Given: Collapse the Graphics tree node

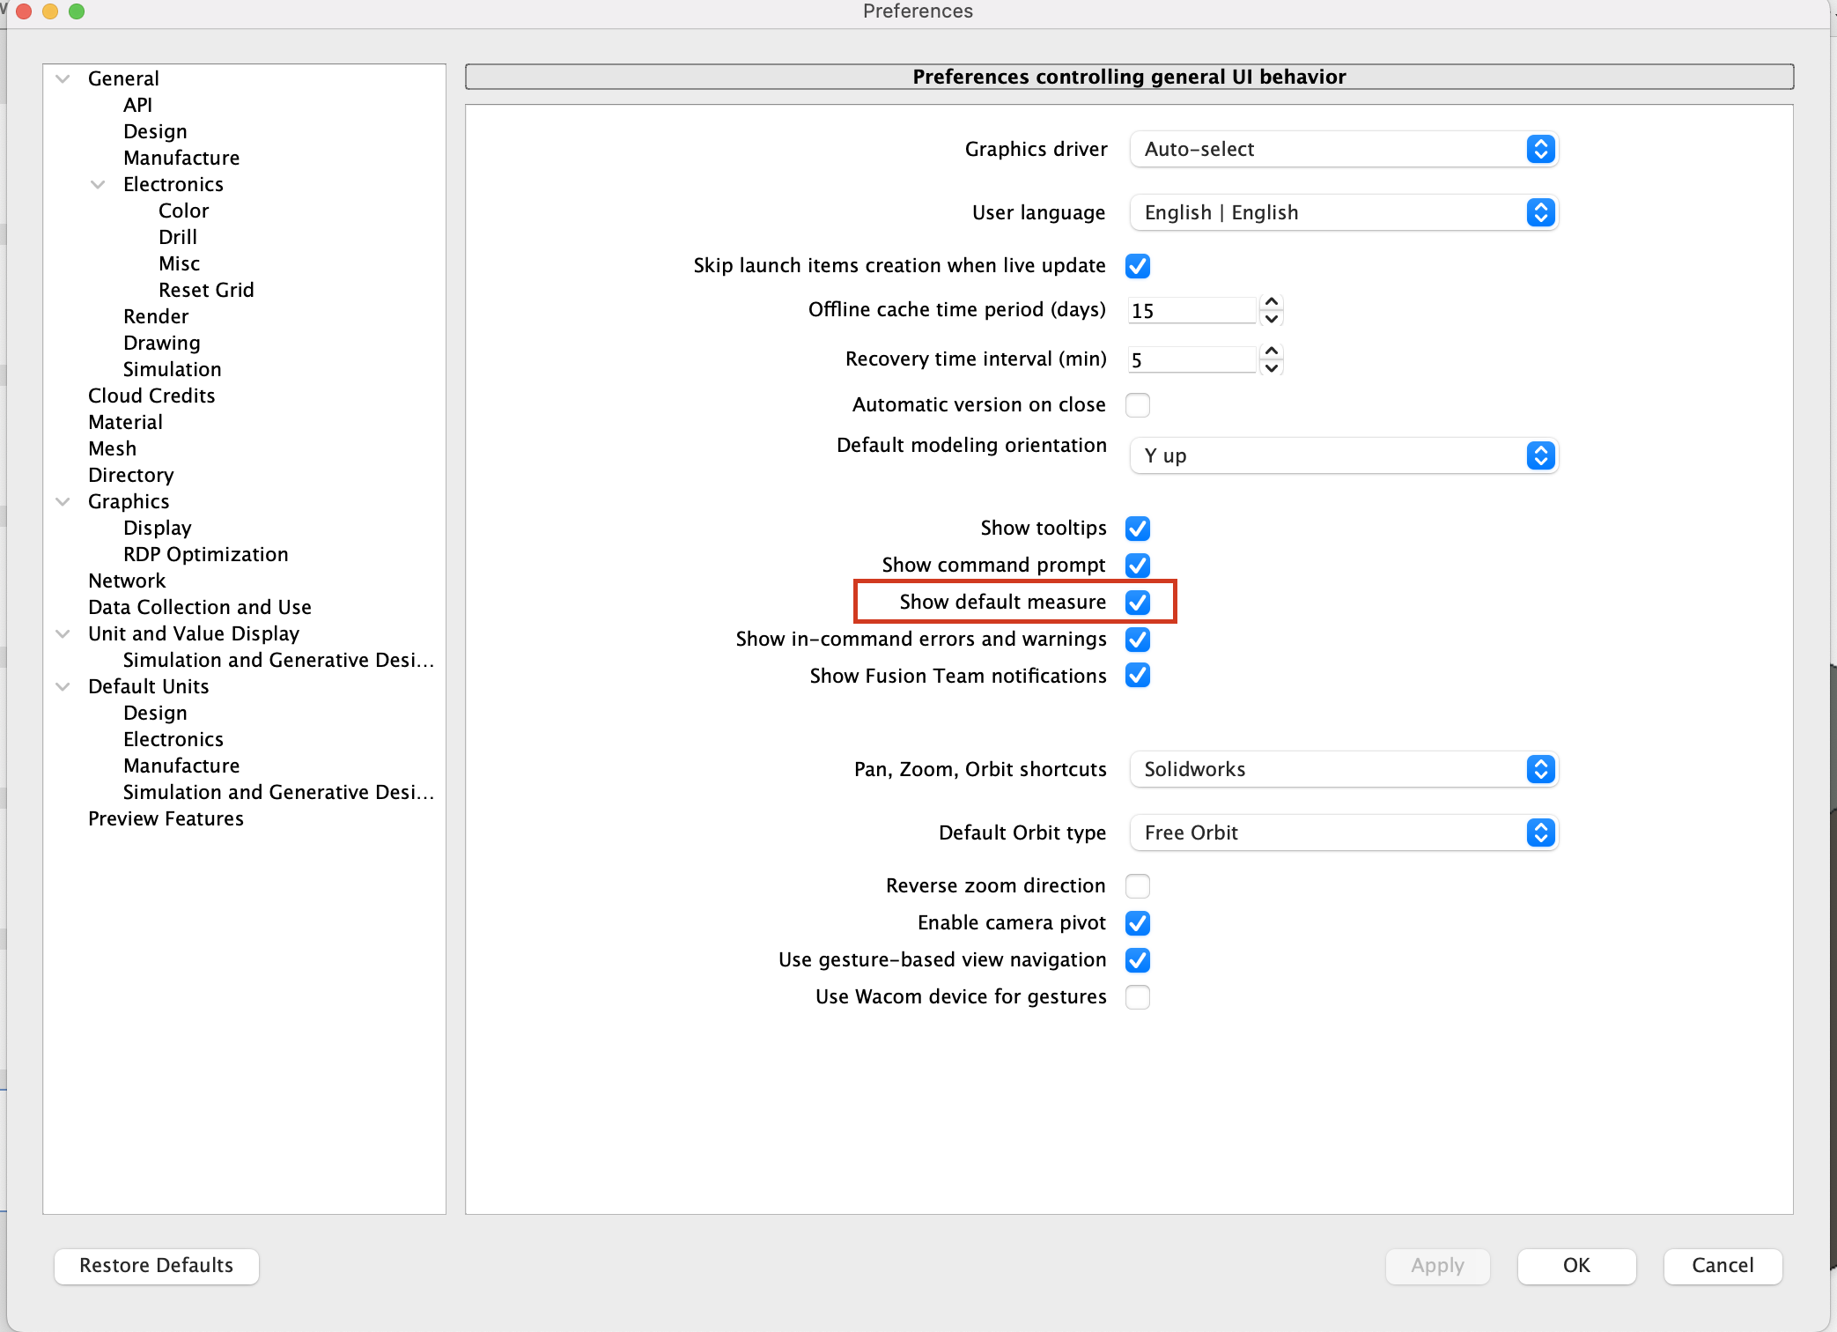Looking at the screenshot, I should [63, 502].
